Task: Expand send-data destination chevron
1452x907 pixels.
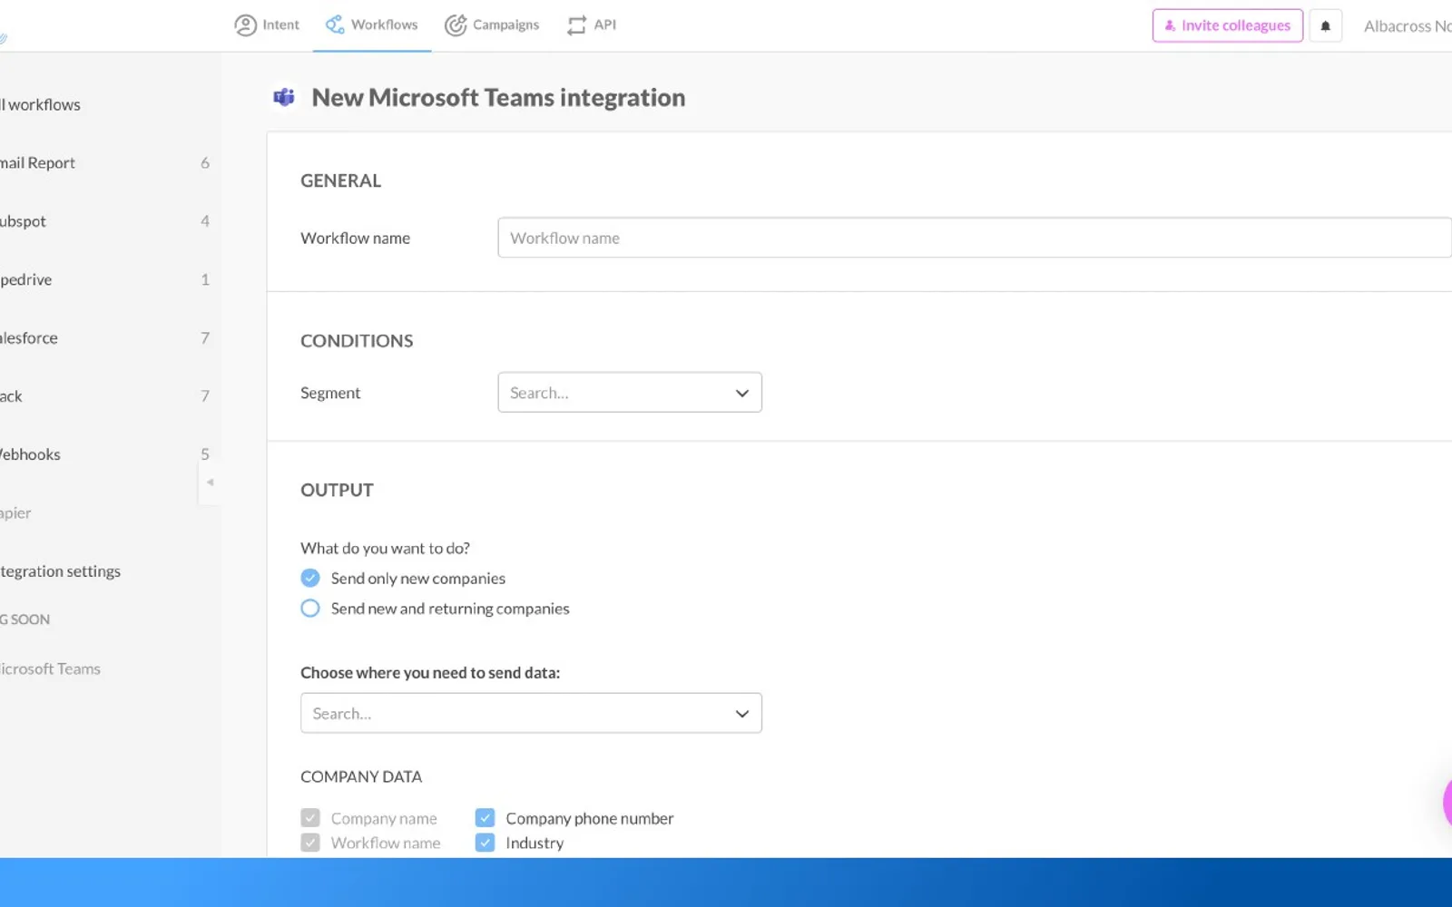Action: tap(742, 714)
